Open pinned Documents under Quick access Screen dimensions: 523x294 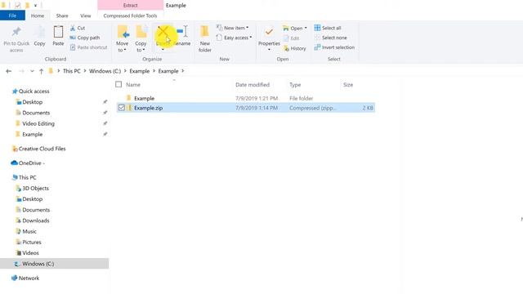click(36, 113)
